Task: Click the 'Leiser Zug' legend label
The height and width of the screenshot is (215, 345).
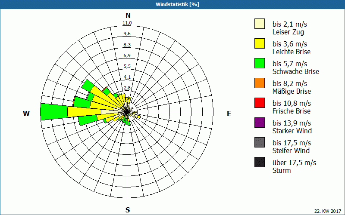Action: tap(288, 32)
